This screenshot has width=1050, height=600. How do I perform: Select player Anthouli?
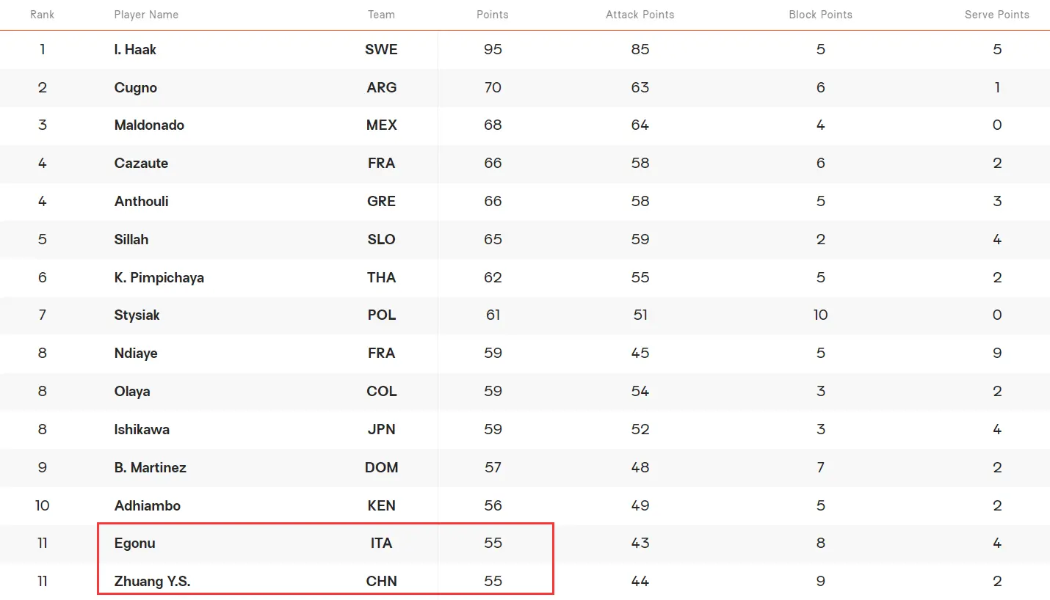coord(141,201)
